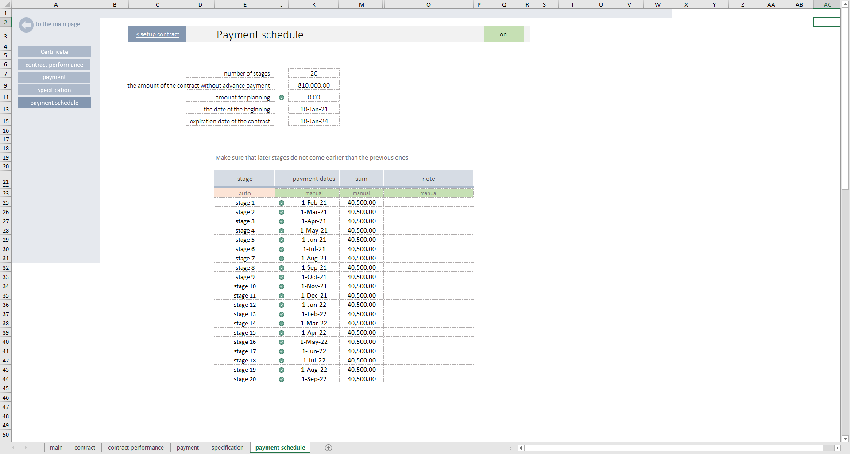Click the 'specification' sidebar button

click(54, 90)
